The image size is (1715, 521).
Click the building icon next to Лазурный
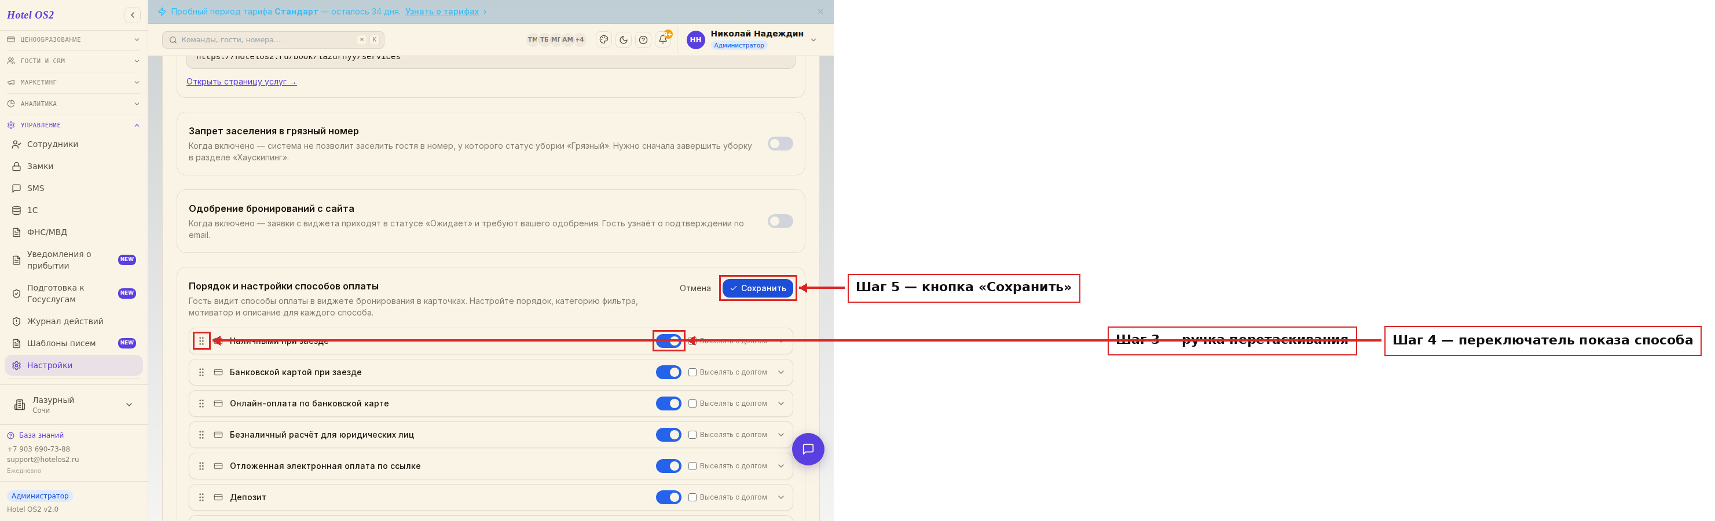(19, 405)
